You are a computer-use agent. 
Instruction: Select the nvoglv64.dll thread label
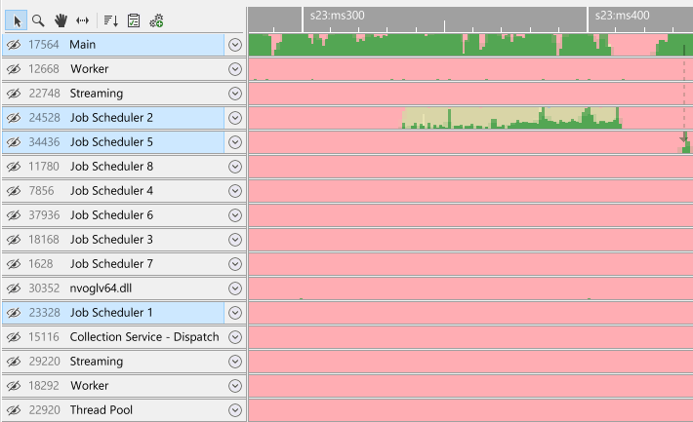coord(101,288)
